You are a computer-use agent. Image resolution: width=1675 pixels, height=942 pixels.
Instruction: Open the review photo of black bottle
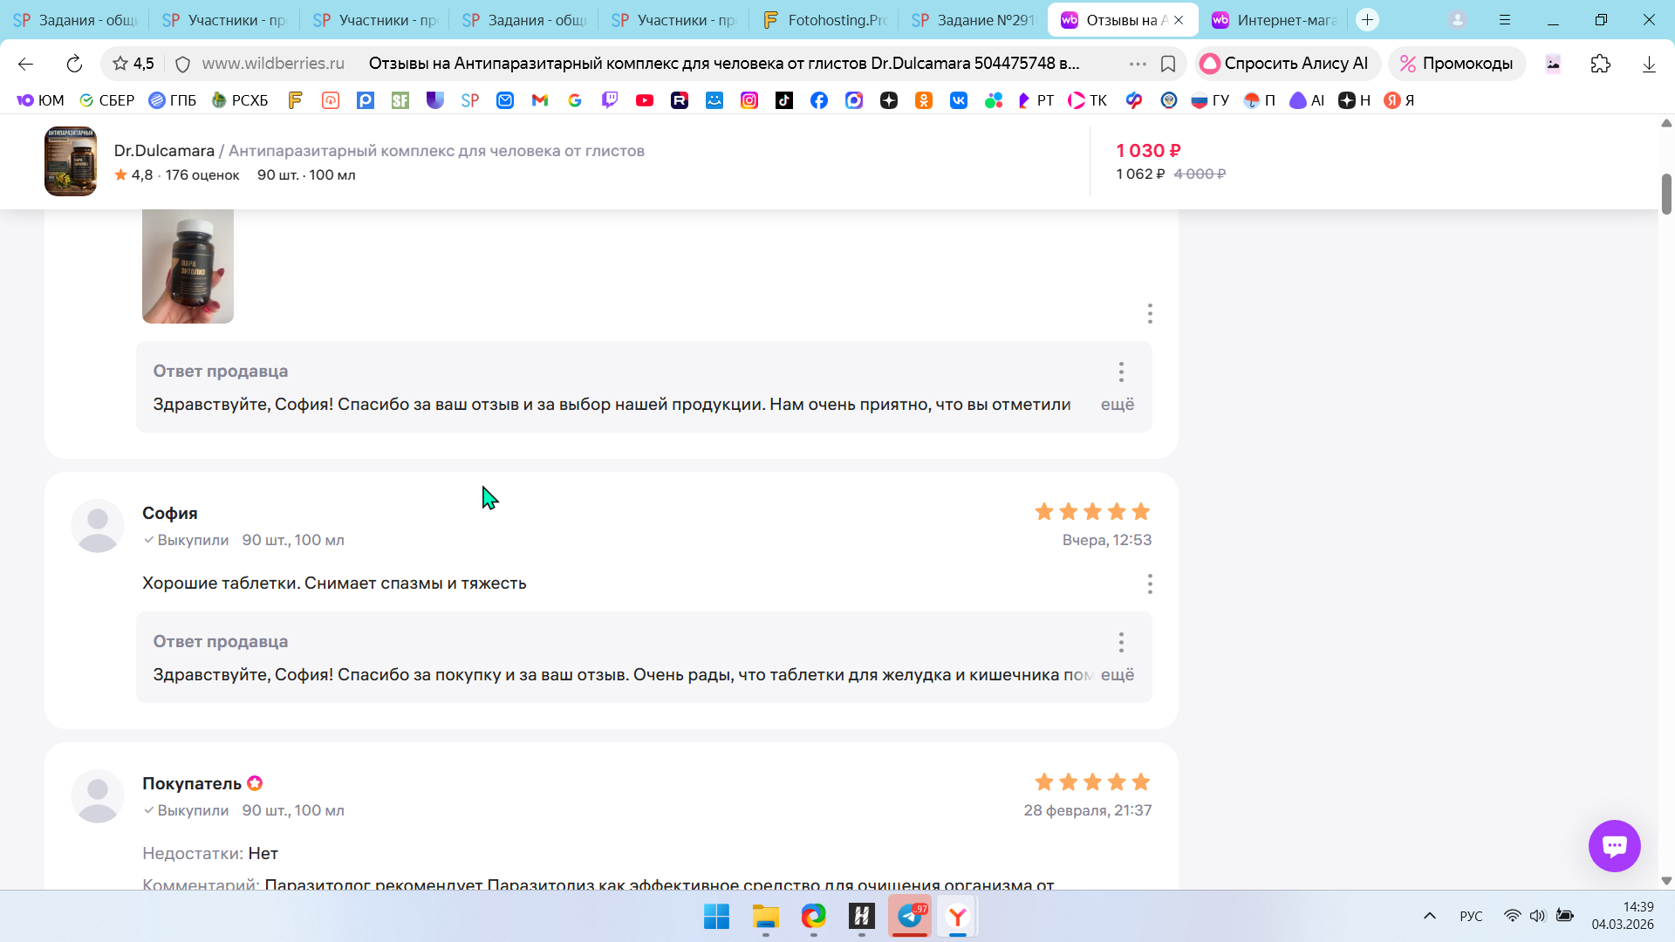[x=188, y=266]
